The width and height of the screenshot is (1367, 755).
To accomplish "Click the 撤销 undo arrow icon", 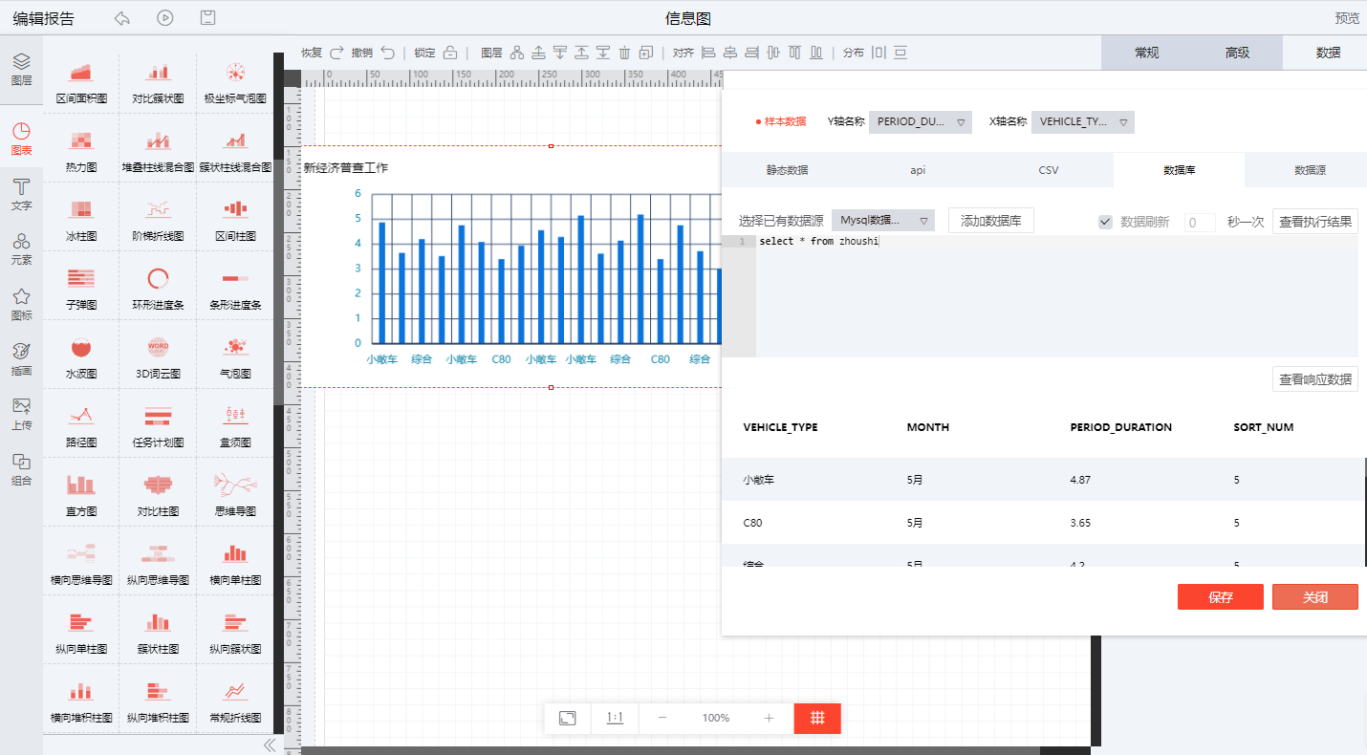I will click(387, 53).
